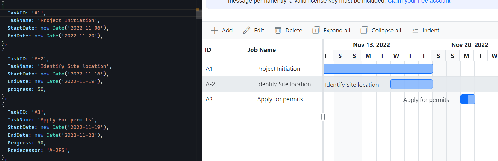Click the Indent icon
This screenshot has height=161, width=498.
(415, 30)
